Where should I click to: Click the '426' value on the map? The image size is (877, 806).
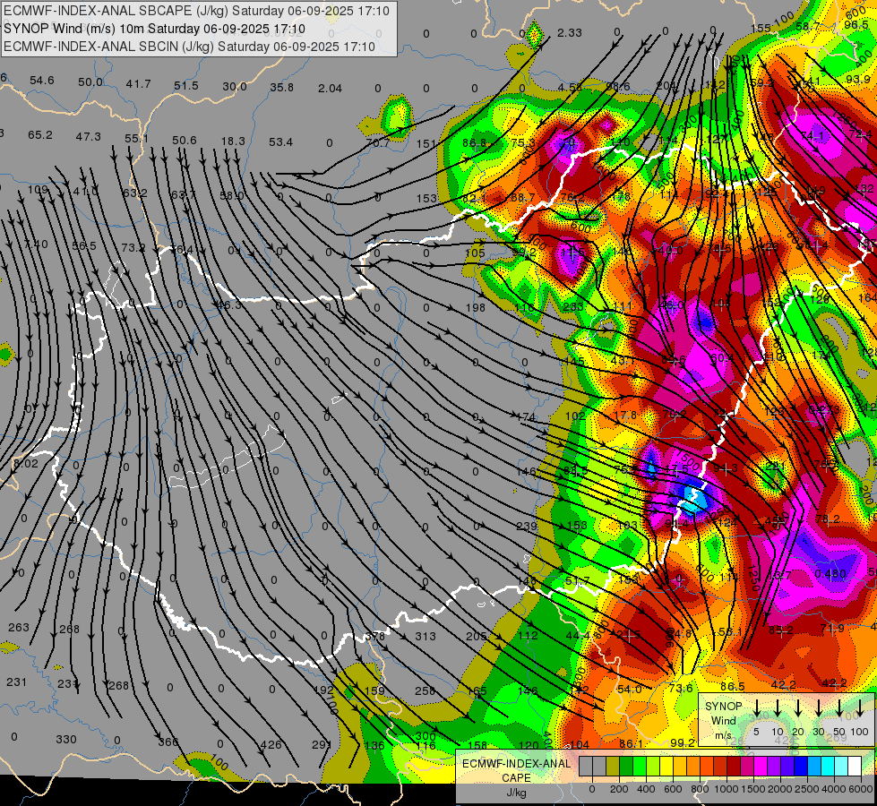[271, 744]
